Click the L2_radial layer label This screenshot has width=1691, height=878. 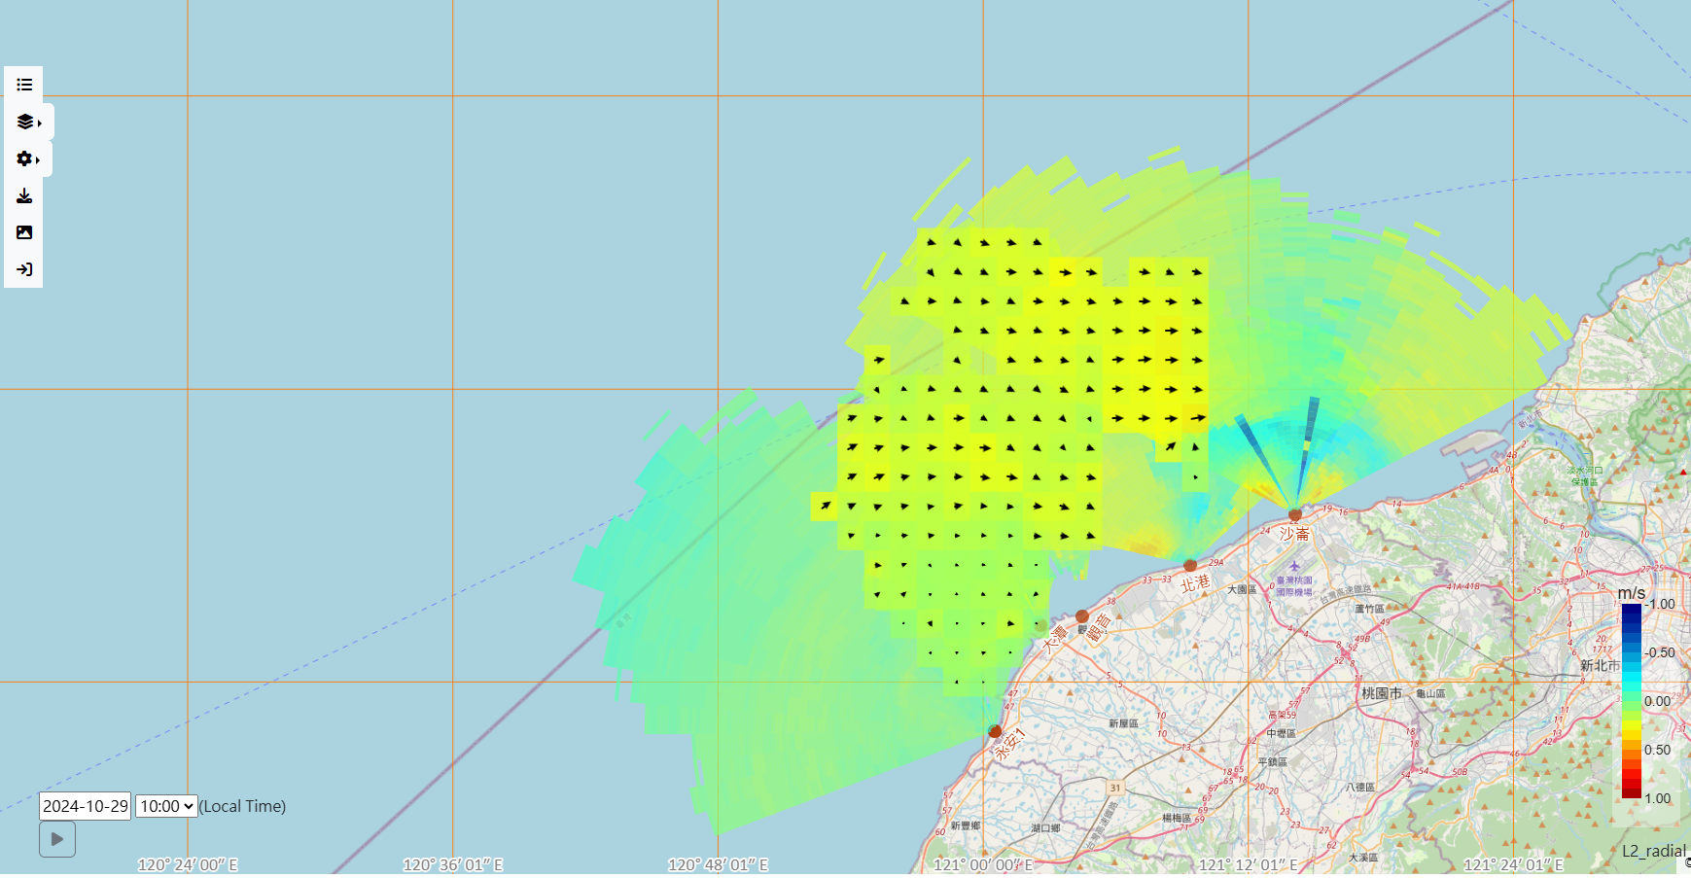1653,851
